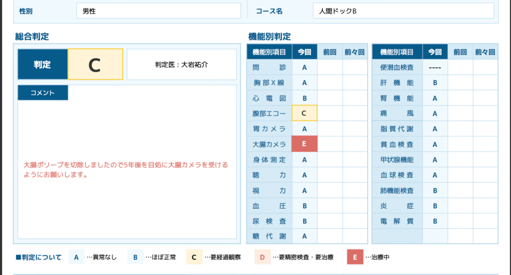Click the 肝機能 B result value
This screenshot has height=275, width=511.
[x=435, y=83]
